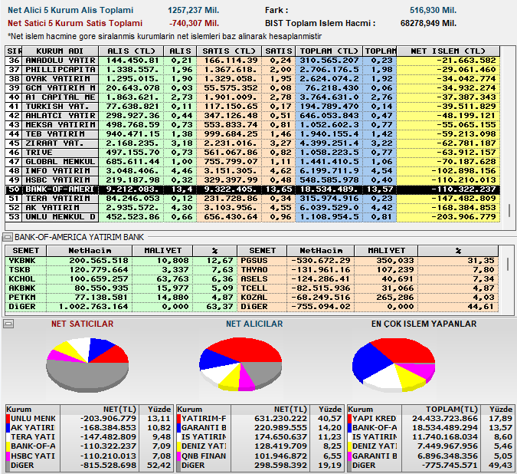Viewport: 517px width, 474px height.
Task: Sort by ALIS (TL) column header
Action: [131, 51]
